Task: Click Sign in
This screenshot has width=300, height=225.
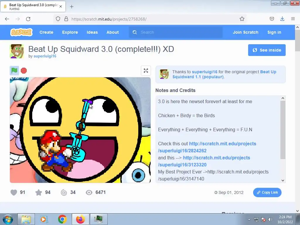Action: click(274, 32)
